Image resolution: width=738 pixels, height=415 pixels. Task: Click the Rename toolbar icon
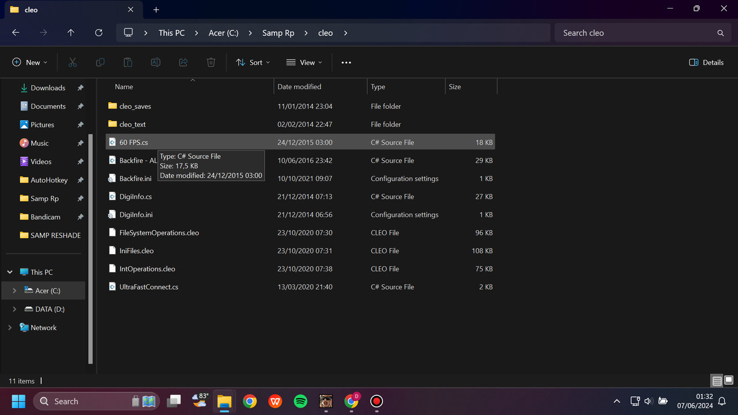click(156, 62)
